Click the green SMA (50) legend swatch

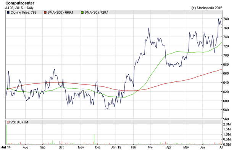pyautogui.click(x=82, y=13)
